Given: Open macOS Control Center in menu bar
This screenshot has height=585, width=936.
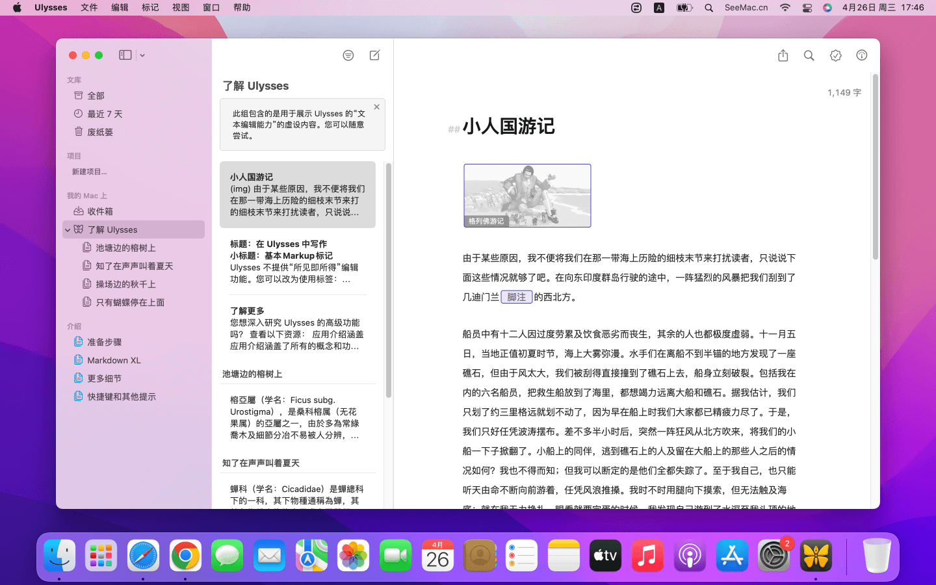Looking at the screenshot, I should point(807,8).
